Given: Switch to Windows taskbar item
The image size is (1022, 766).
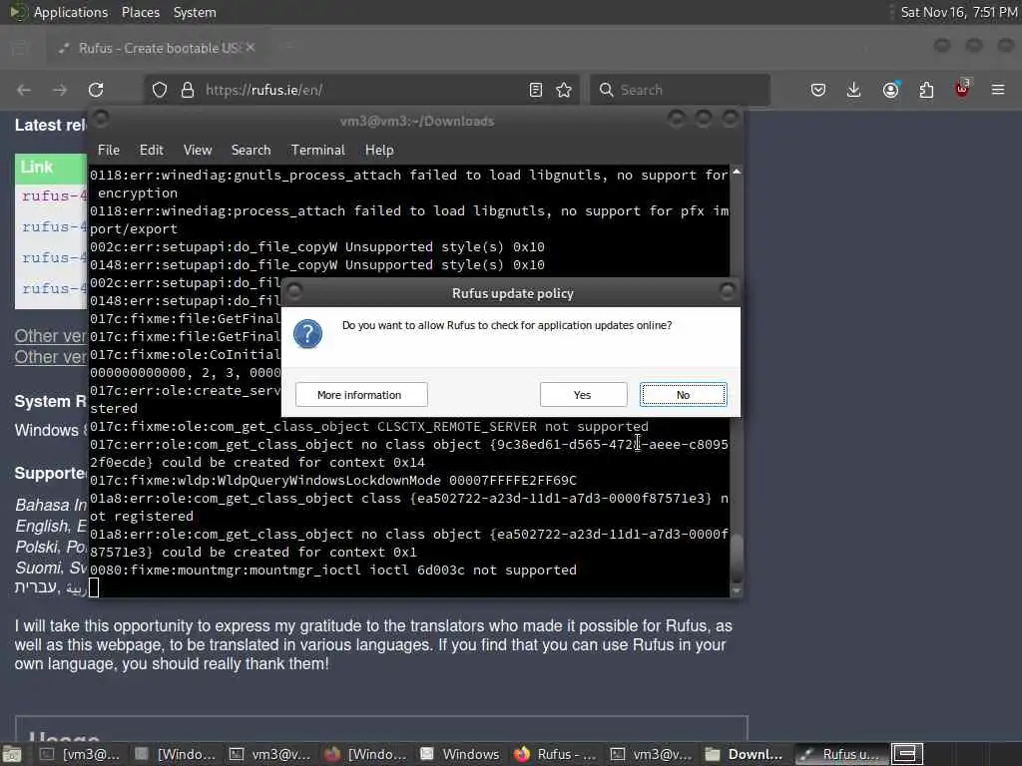Looking at the screenshot, I should pyautogui.click(x=460, y=754).
